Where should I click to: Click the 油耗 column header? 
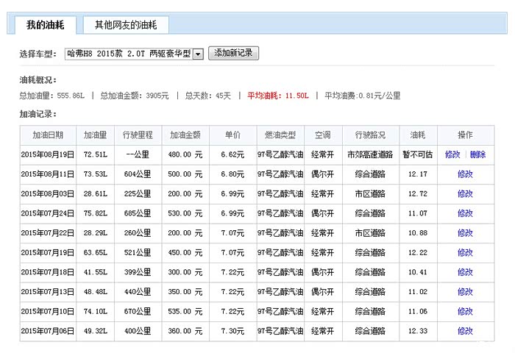[418, 135]
